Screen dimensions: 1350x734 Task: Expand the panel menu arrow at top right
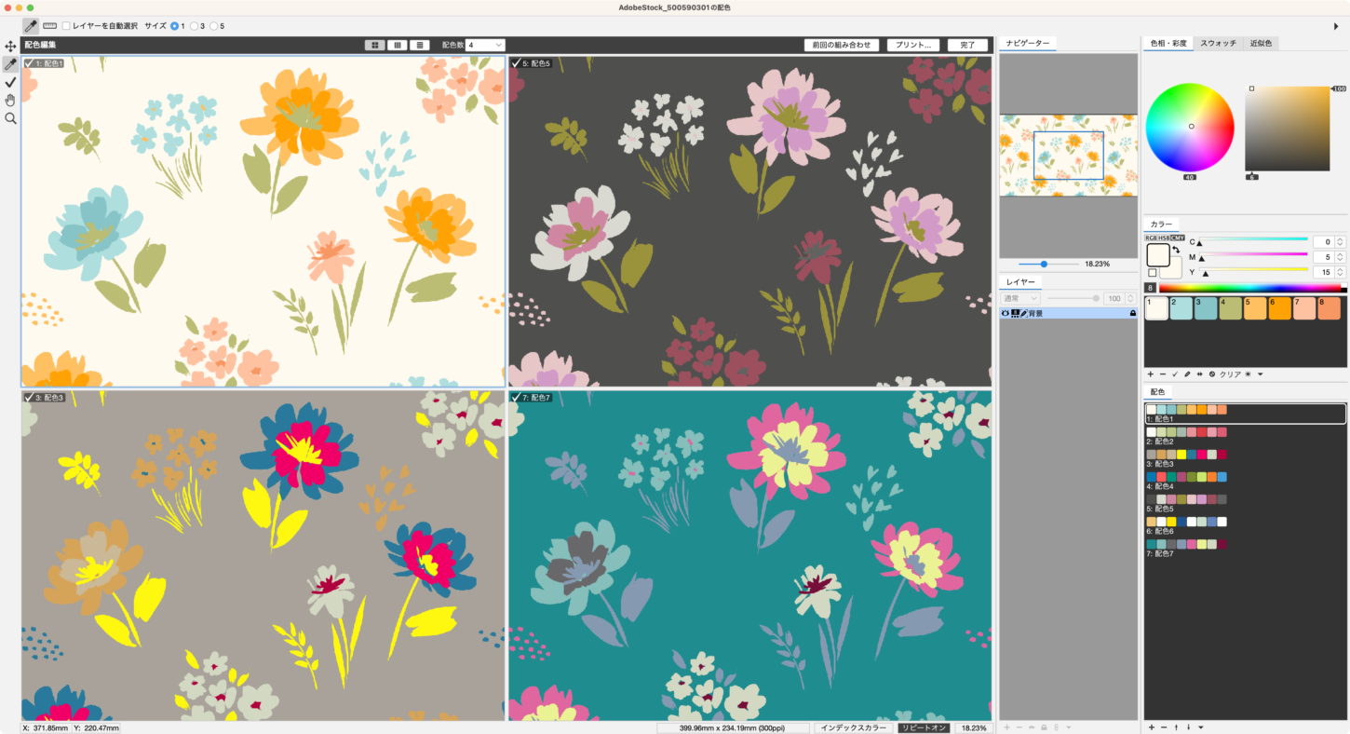coord(1337,26)
